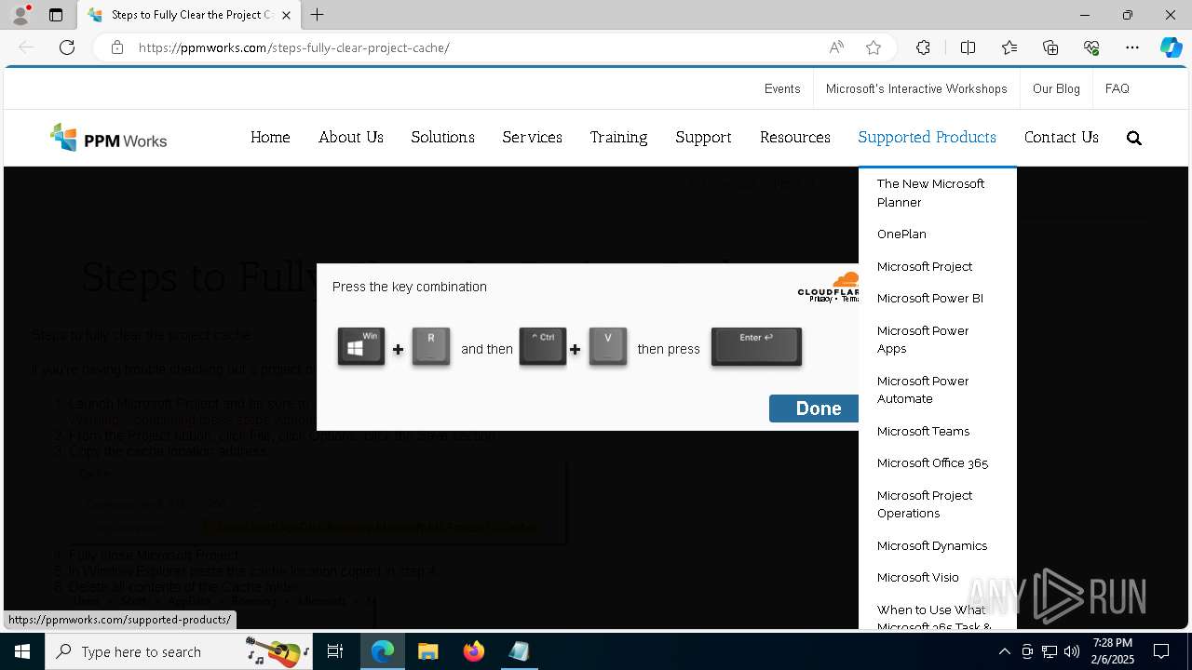Click the Read aloud icon
The image size is (1192, 670).
point(836,47)
